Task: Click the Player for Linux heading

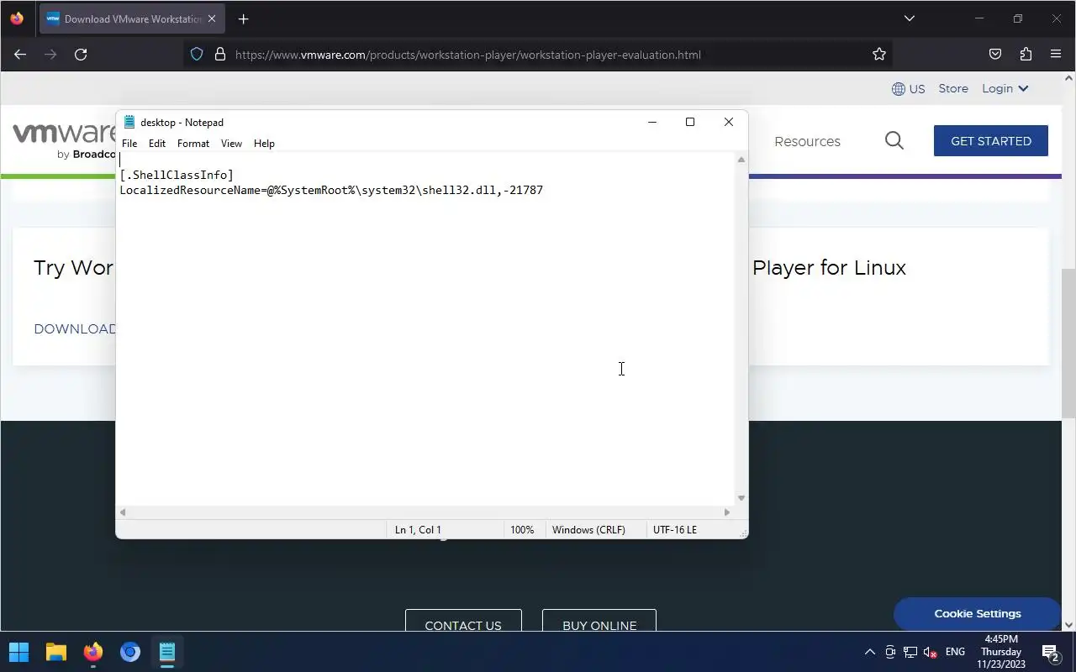Action: pos(829,268)
